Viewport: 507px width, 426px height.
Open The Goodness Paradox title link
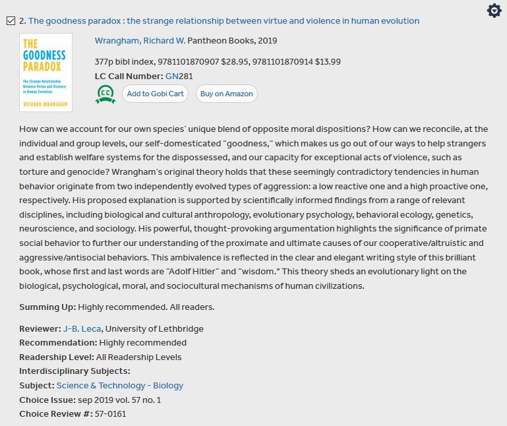(x=224, y=21)
